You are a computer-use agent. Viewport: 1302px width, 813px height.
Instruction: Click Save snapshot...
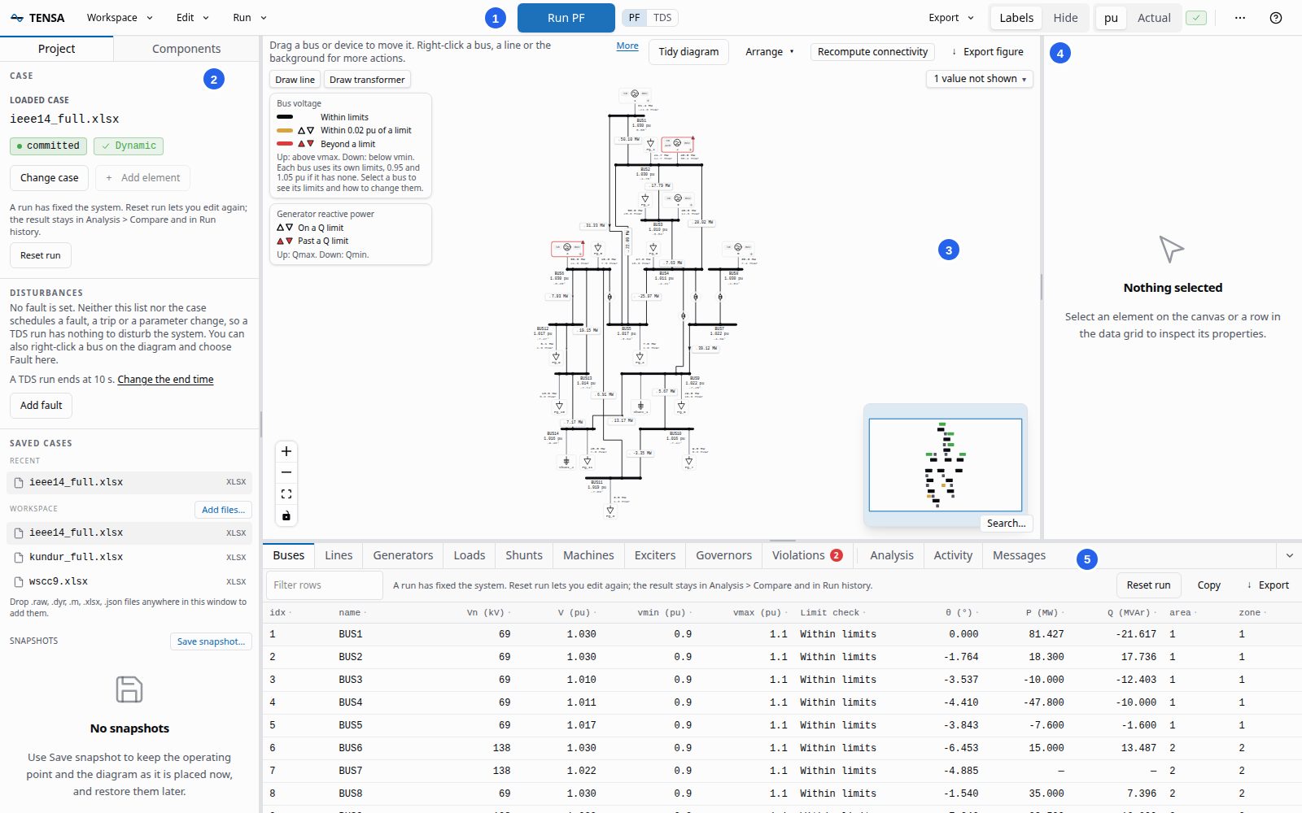(x=211, y=641)
